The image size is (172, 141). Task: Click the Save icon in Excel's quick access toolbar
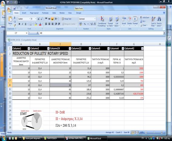pos(14,8)
